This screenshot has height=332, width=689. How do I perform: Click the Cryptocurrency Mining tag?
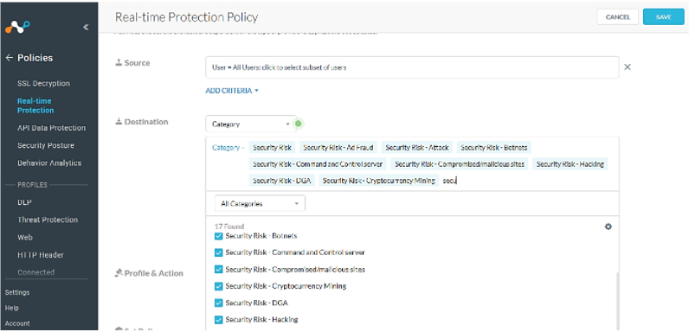379,181
